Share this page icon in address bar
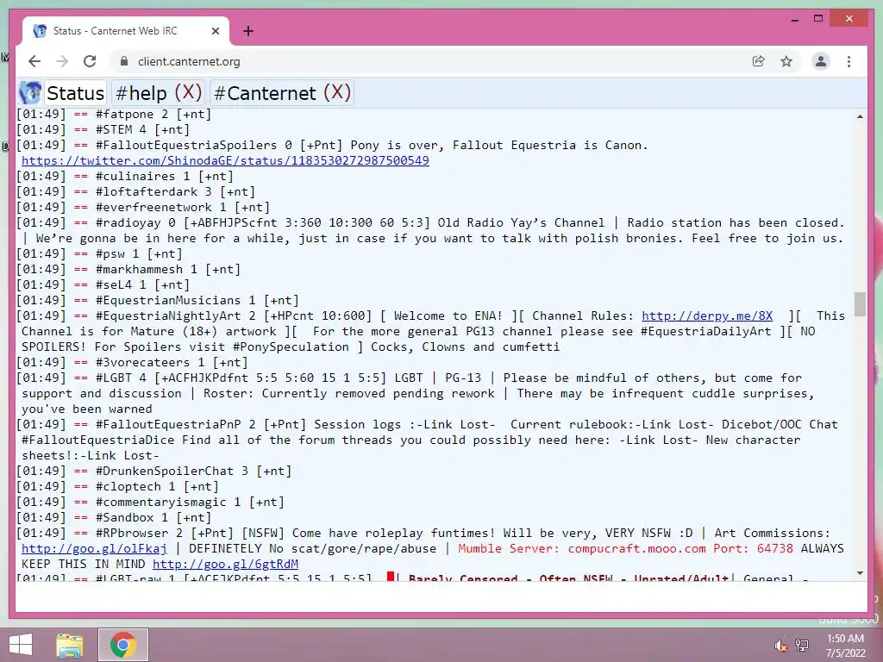The height and width of the screenshot is (662, 883). [759, 61]
